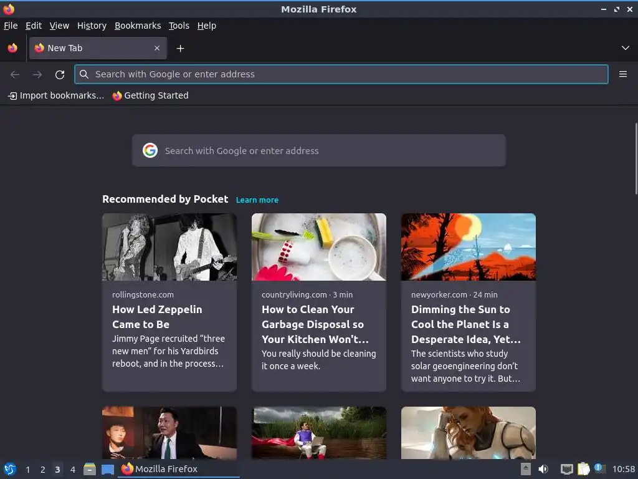This screenshot has width=638, height=479.
Task: Click the network tray icon
Action: tap(566, 469)
